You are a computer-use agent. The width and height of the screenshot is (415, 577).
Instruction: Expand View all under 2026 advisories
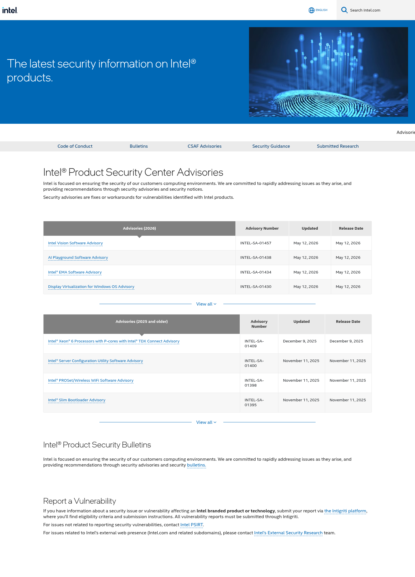click(206, 304)
